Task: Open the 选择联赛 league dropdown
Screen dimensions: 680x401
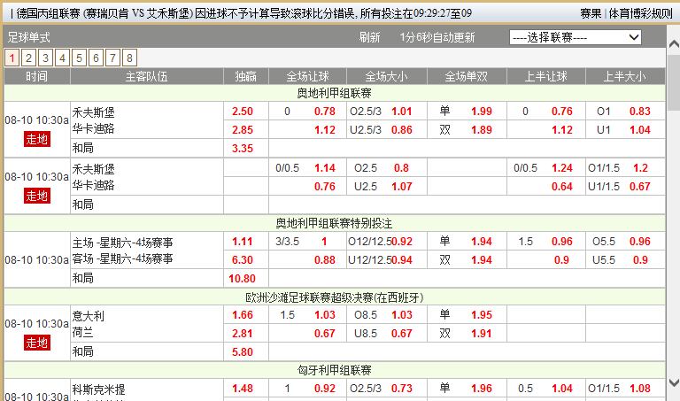Action: (x=575, y=37)
